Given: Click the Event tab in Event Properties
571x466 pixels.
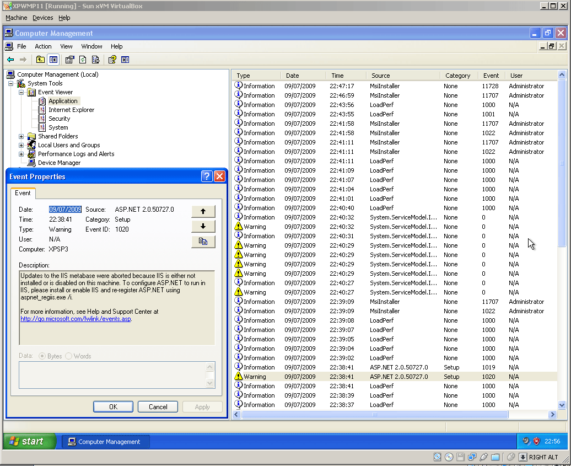Looking at the screenshot, I should click(23, 193).
